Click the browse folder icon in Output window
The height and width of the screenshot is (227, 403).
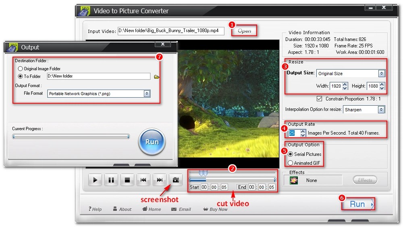point(156,77)
